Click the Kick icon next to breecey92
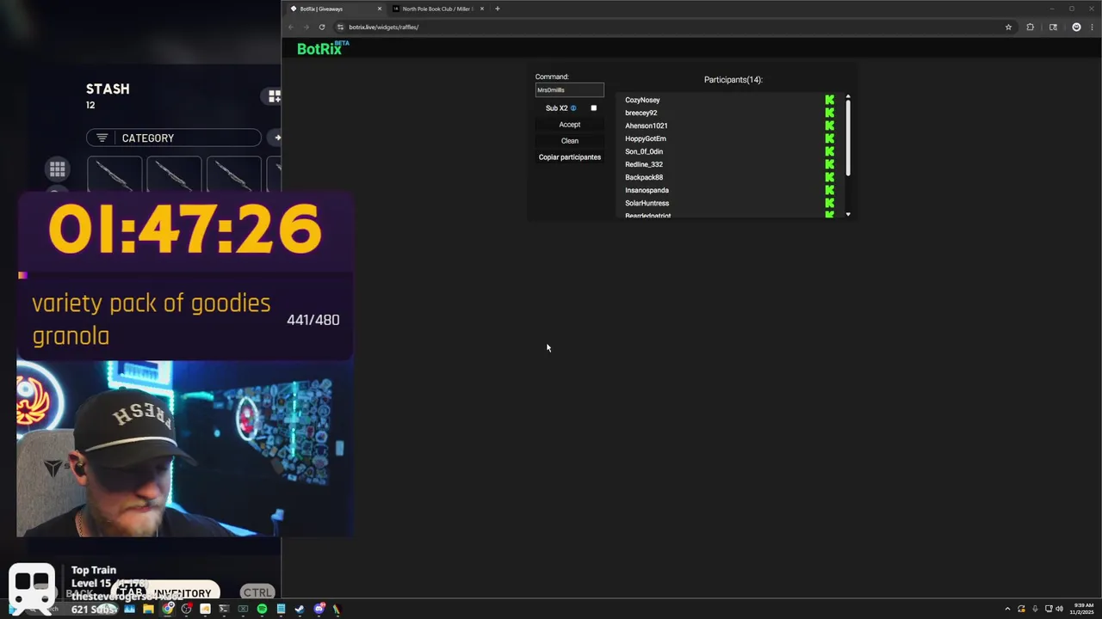The width and height of the screenshot is (1102, 619). coord(829,113)
